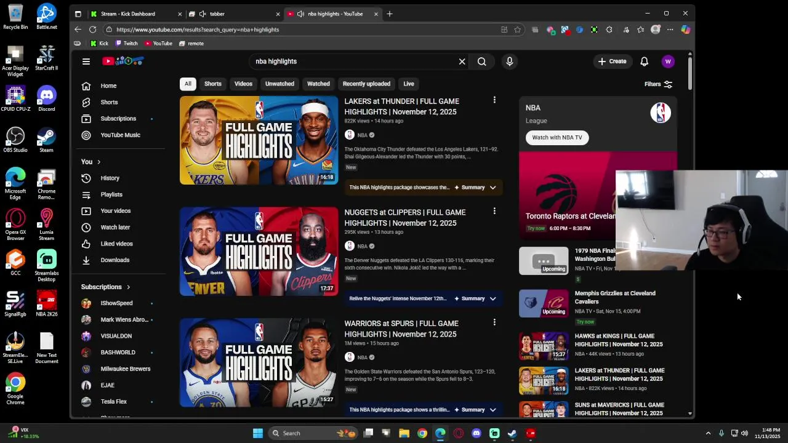Viewport: 788px width, 443px height.
Task: Click the search magnifier button
Action: click(x=482, y=62)
